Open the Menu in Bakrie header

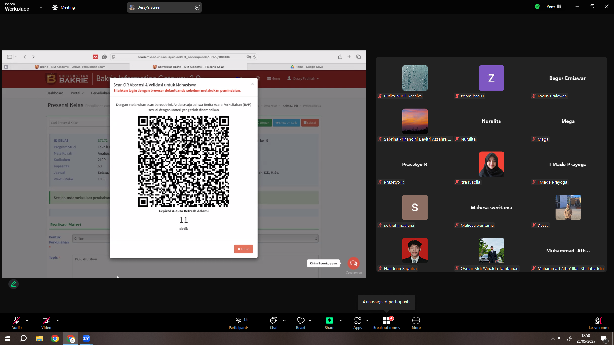(x=273, y=79)
